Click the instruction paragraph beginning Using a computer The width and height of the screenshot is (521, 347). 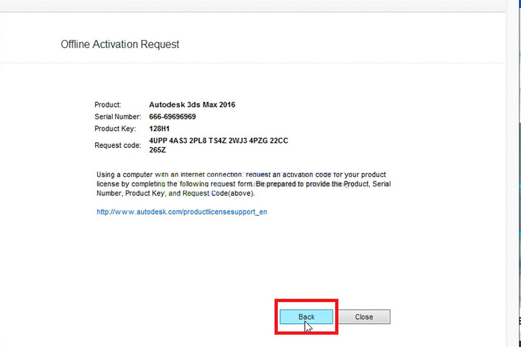coord(244,184)
